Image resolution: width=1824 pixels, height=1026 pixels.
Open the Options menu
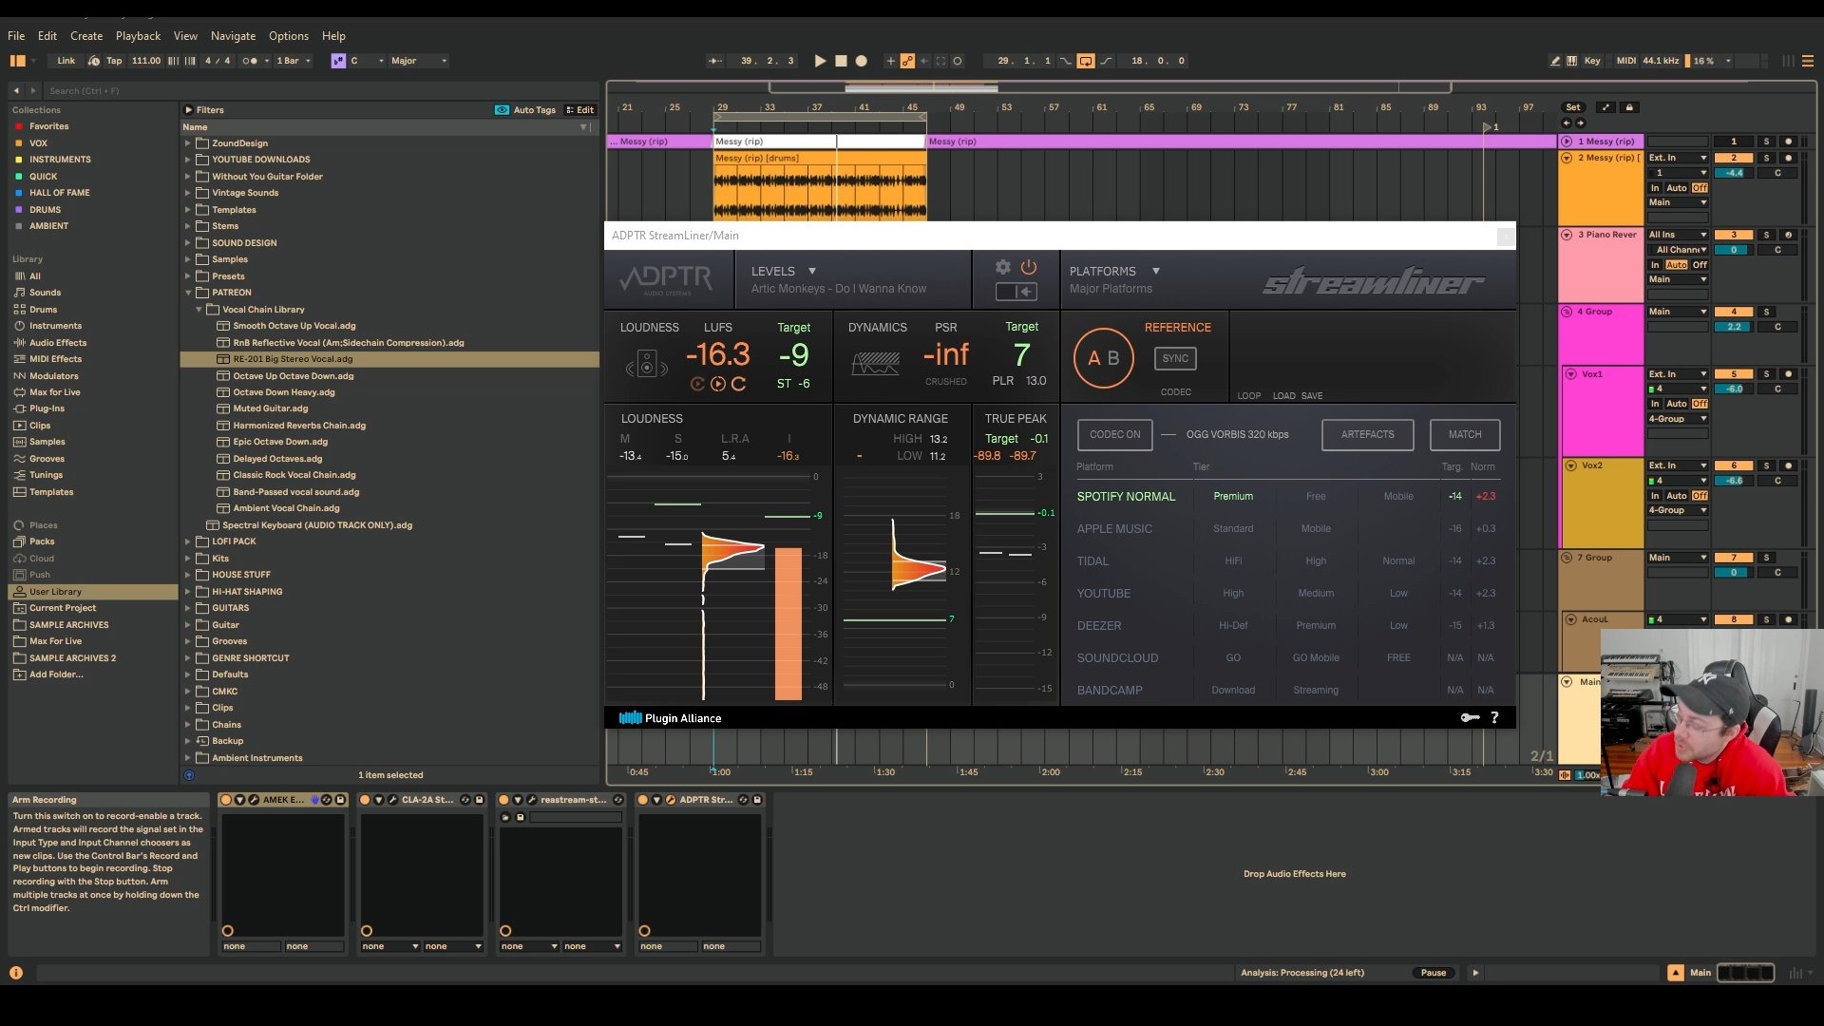coord(289,36)
